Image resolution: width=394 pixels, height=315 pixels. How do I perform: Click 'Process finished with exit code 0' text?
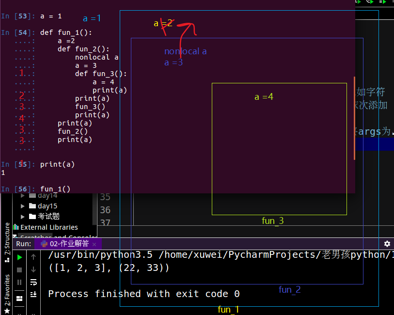pyautogui.click(x=144, y=294)
